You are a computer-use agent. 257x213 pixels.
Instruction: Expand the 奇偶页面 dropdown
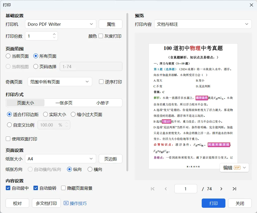click(60, 82)
